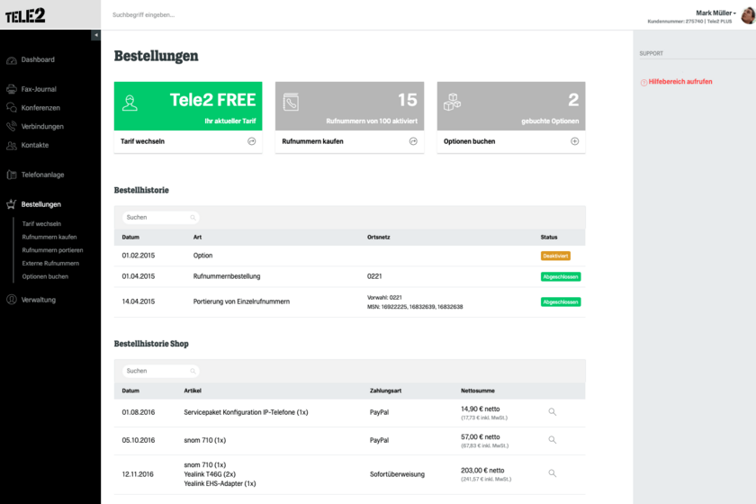
Task: Focus the Bestellhistorie Suchen field
Action: tap(160, 218)
